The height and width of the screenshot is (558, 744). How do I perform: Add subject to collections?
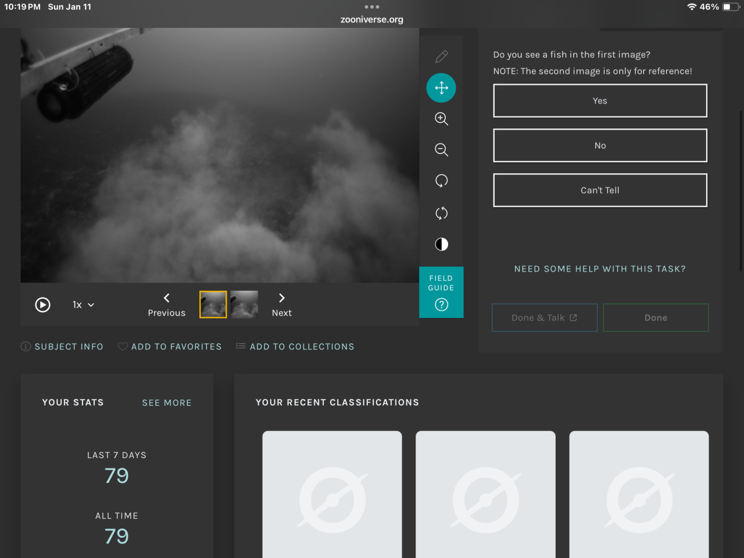pos(295,346)
